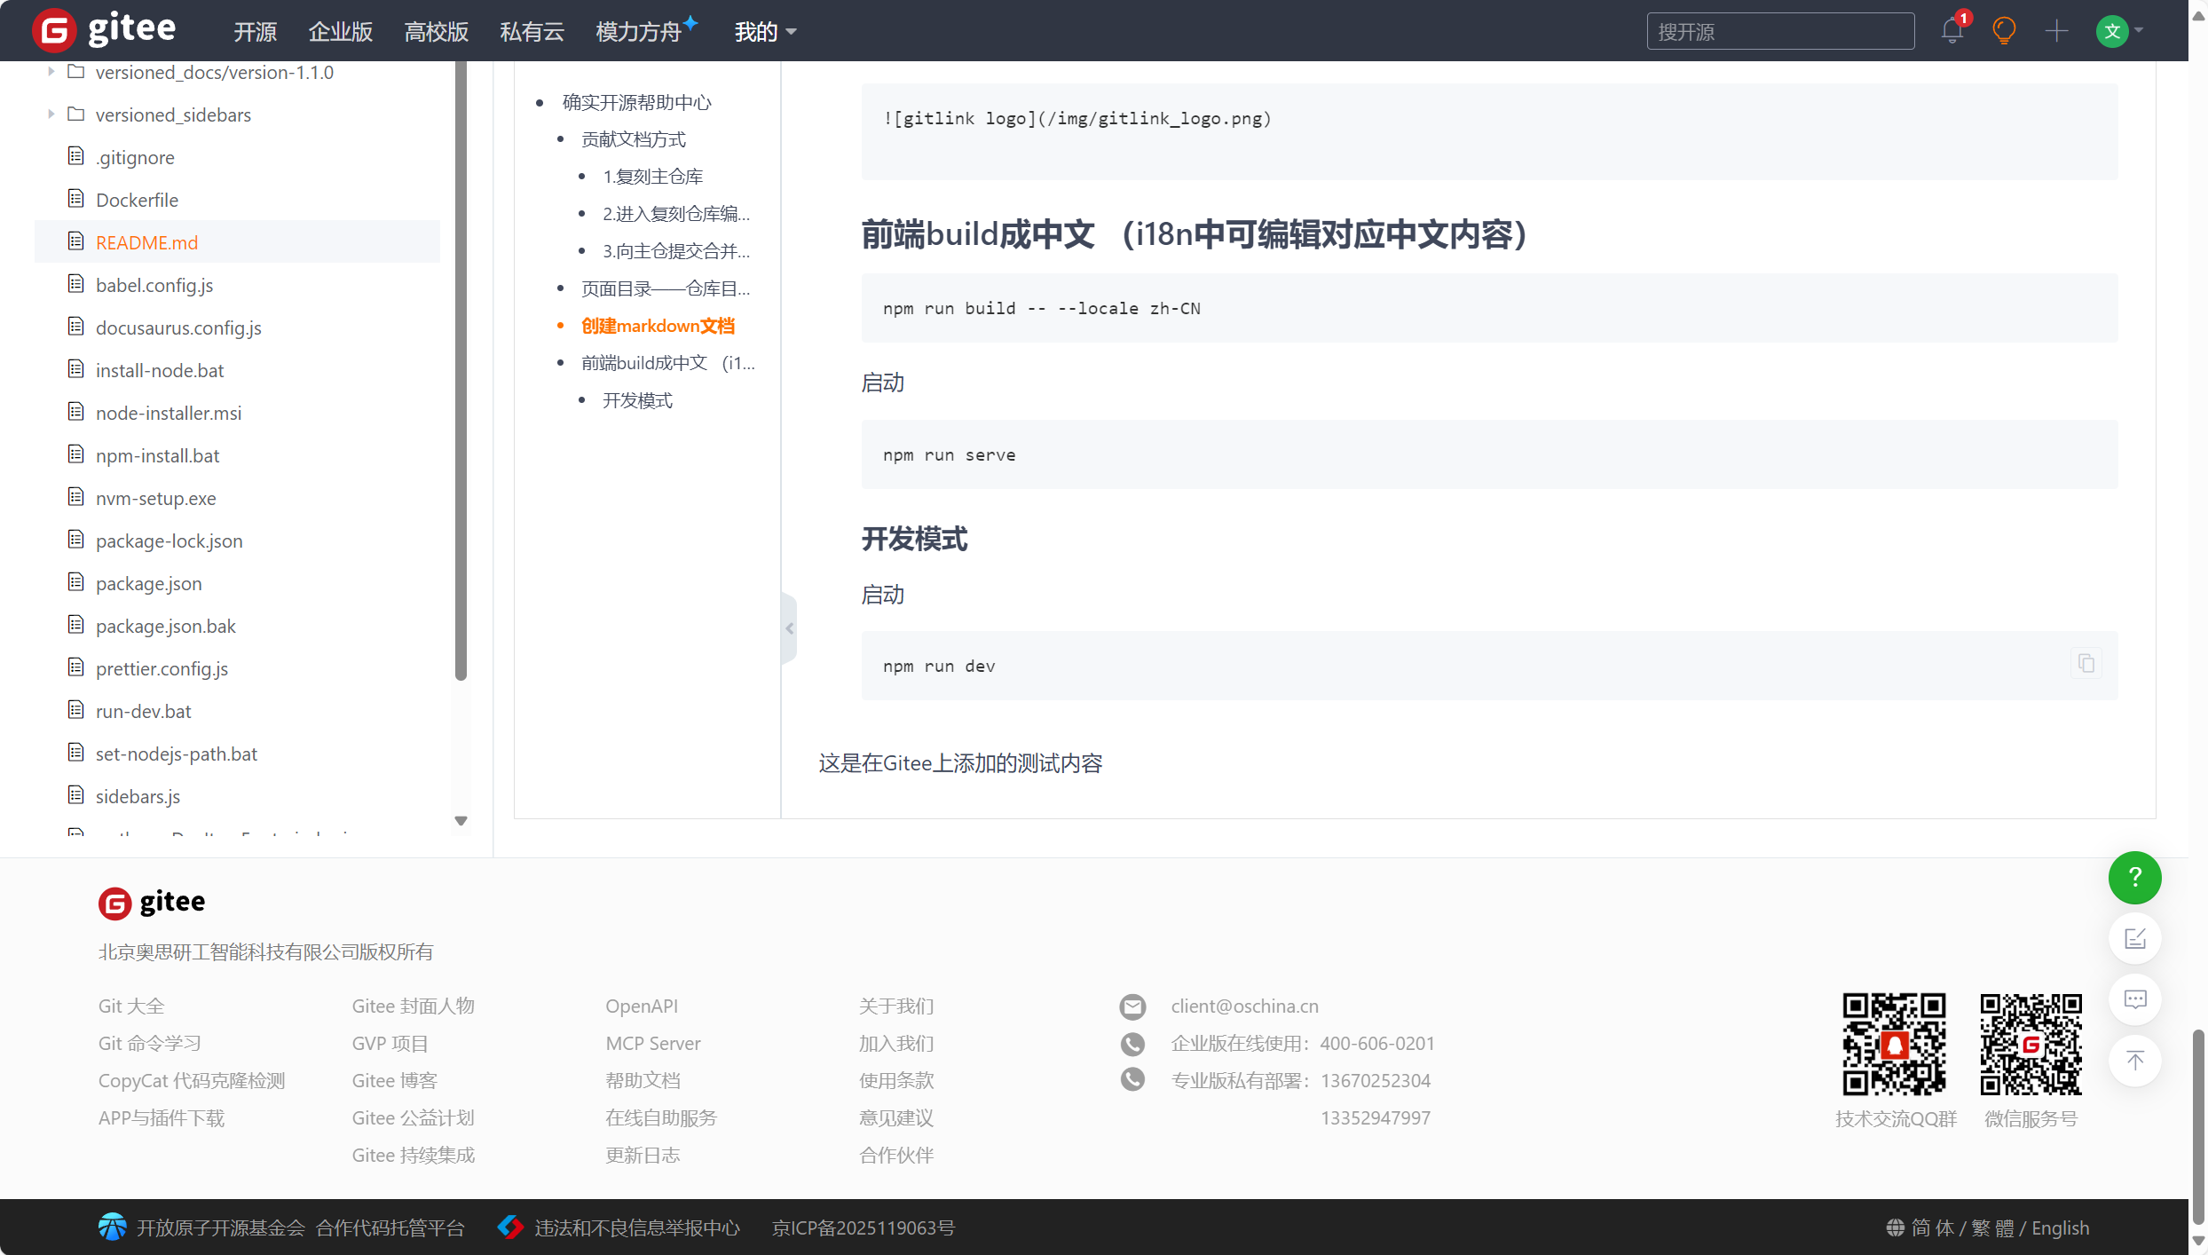Open the APP与插件下载 footer link
The image size is (2208, 1255).
tap(162, 1117)
